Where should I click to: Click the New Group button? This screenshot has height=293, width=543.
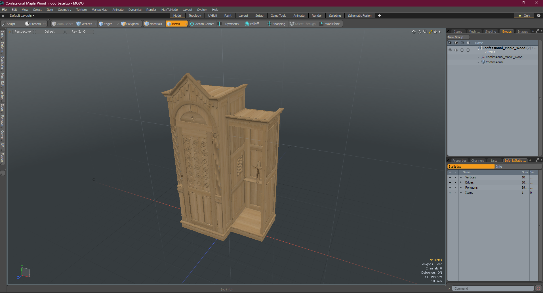(458, 37)
